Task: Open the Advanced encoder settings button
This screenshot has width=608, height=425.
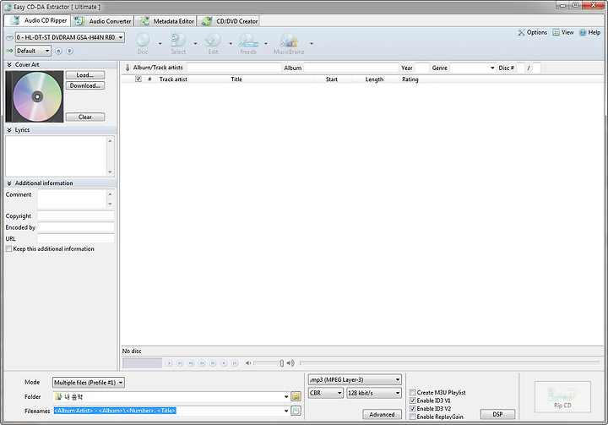Action: point(382,414)
